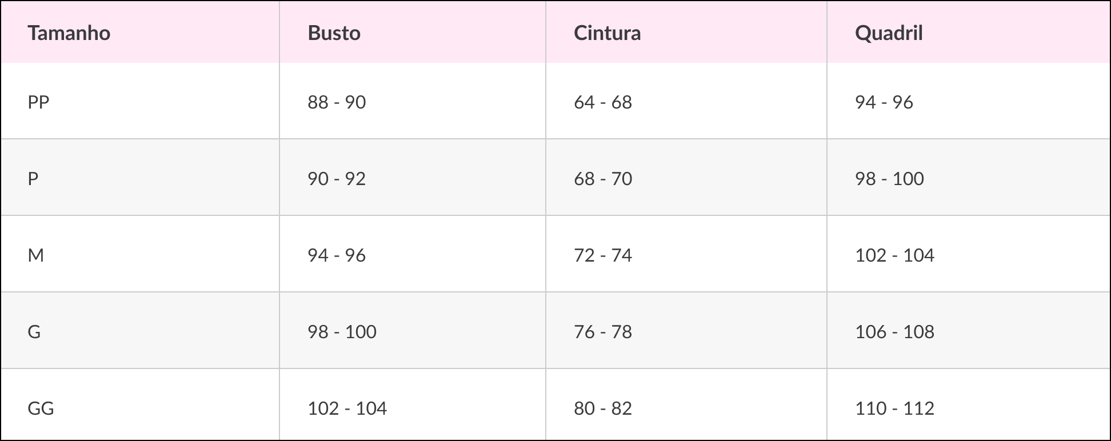Select the P size row label
The height and width of the screenshot is (441, 1111).
[x=33, y=179]
